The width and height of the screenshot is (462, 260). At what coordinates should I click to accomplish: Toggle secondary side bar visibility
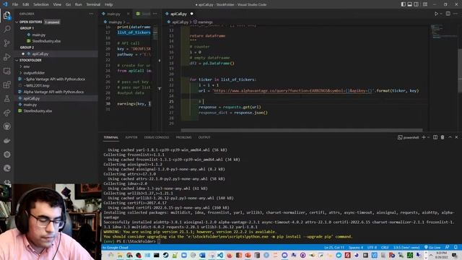[x=417, y=4]
